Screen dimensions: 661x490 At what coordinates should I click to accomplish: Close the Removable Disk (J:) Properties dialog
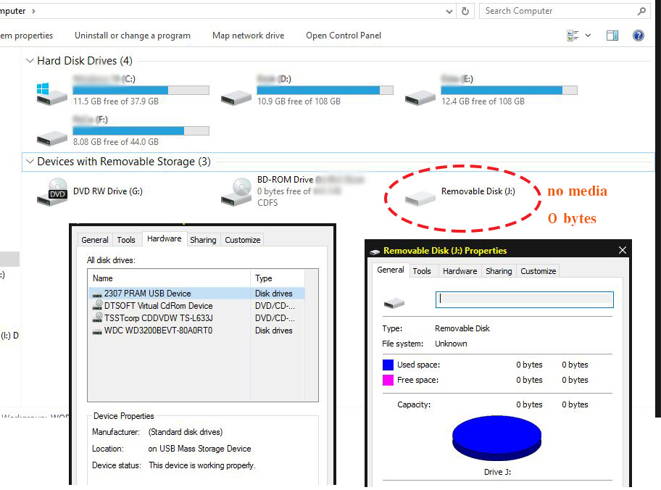[x=622, y=250]
